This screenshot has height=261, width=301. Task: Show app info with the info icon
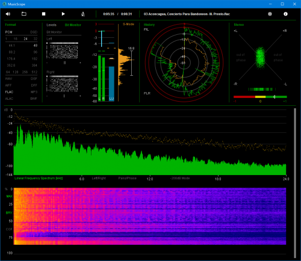pos(285,14)
